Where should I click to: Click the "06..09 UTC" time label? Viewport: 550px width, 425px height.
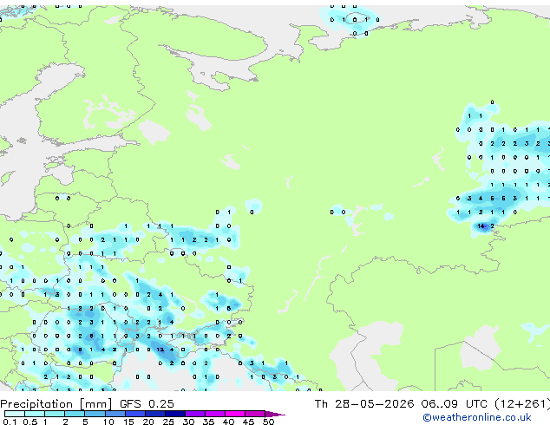coord(455,404)
